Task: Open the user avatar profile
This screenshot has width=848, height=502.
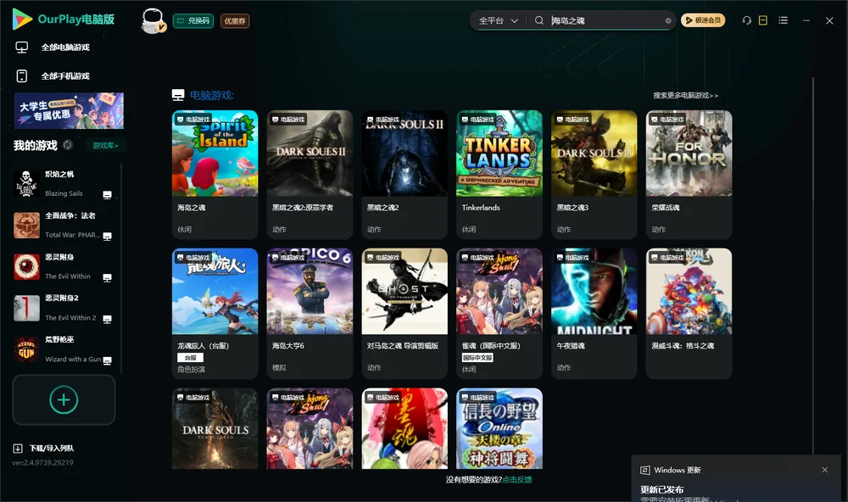Action: [x=153, y=21]
